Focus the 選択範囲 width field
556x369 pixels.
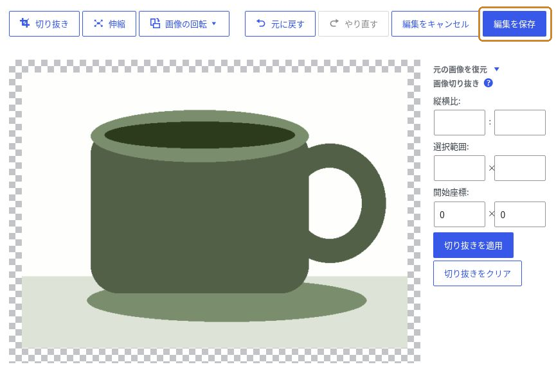tap(459, 168)
